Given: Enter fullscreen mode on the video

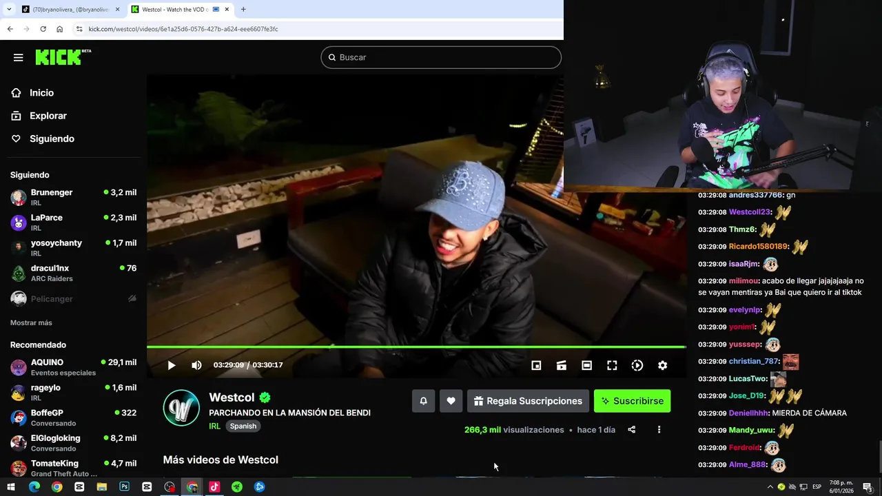Looking at the screenshot, I should pyautogui.click(x=612, y=365).
